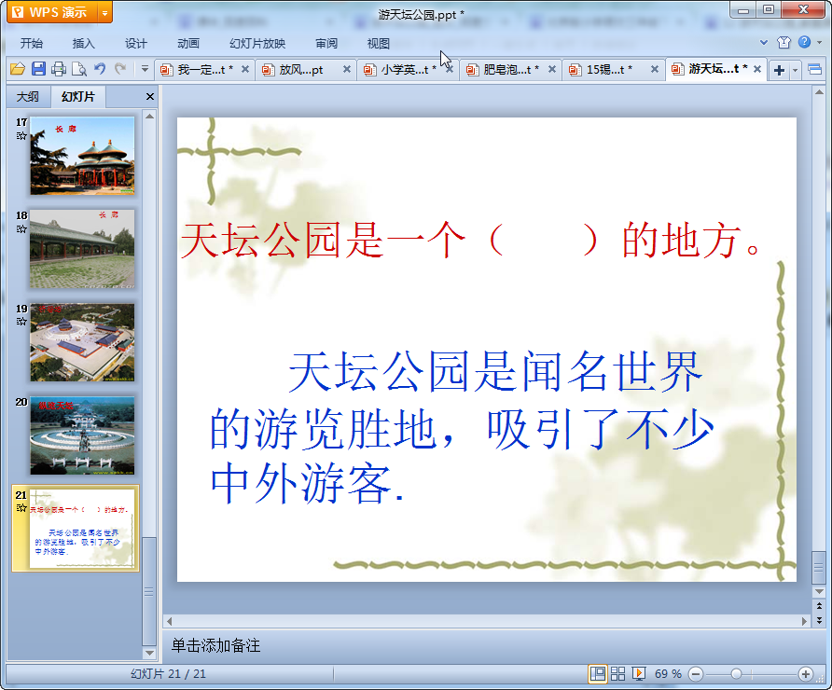Redo the last action

[120, 69]
